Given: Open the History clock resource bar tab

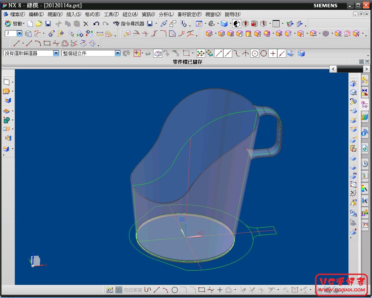Looking at the screenshot, I should pos(365,164).
